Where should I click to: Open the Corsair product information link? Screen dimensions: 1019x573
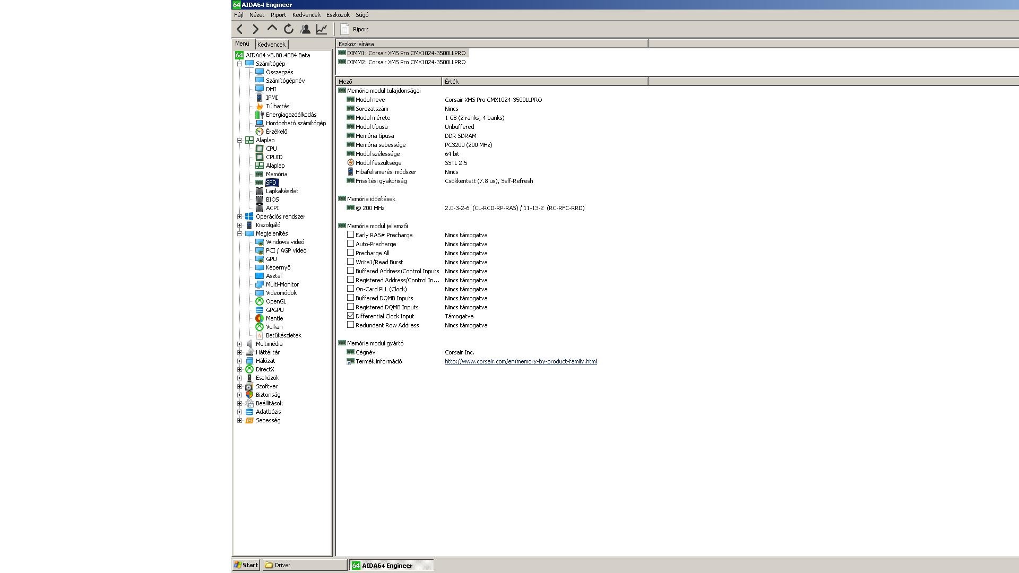pos(520,361)
